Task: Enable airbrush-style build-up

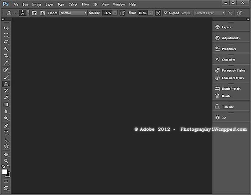Action: click(x=158, y=13)
